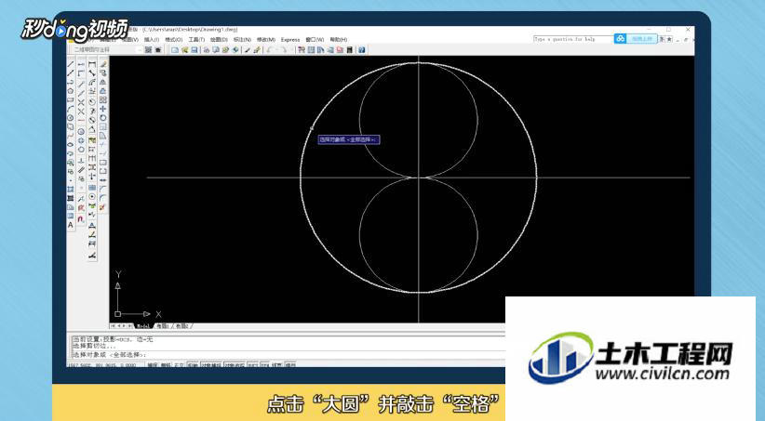Toggle 线宽 lineweight in status bar
The image size is (765, 421).
277,364
